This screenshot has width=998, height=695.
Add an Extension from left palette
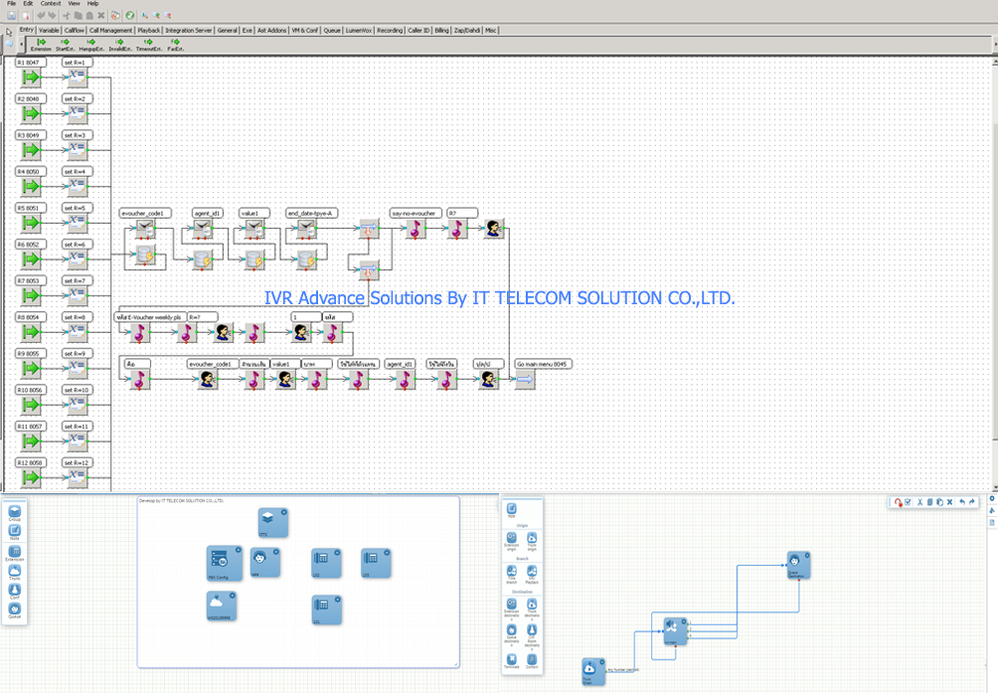pos(15,553)
